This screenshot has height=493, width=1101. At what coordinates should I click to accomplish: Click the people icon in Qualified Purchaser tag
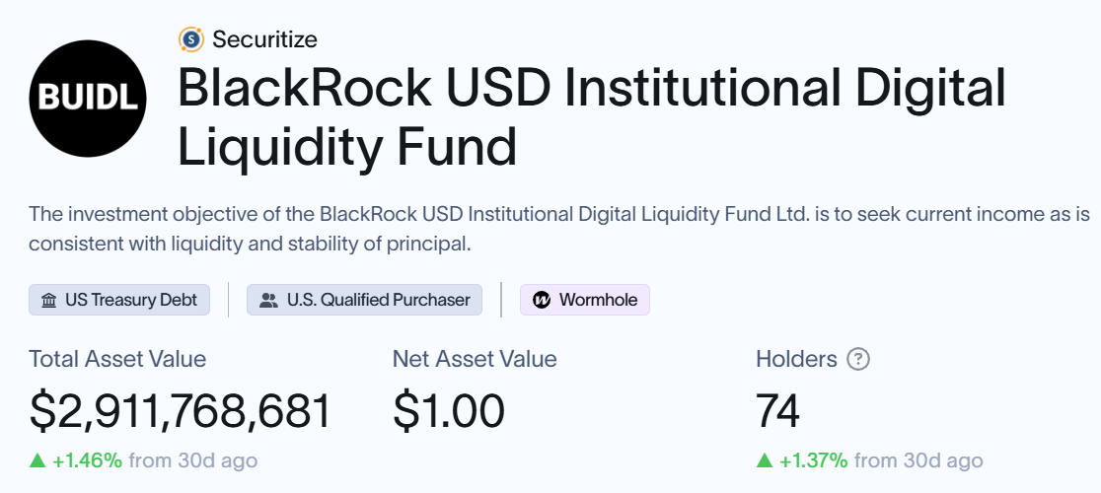pyautogui.click(x=267, y=300)
